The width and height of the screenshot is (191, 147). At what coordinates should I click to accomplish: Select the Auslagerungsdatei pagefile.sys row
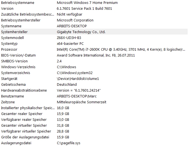[x=94, y=143]
